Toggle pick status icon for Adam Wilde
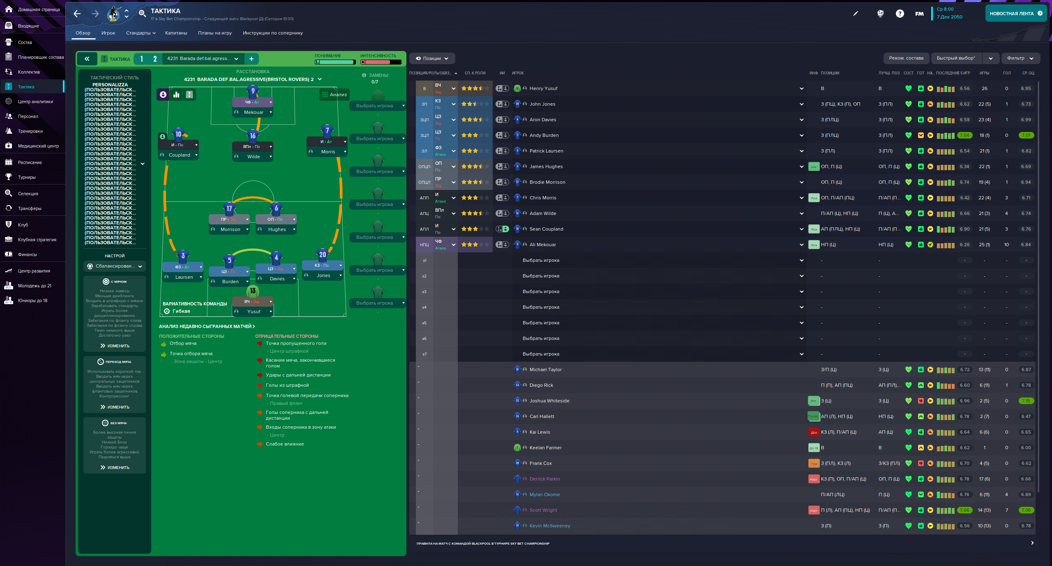This screenshot has height=566, width=1052. click(502, 213)
